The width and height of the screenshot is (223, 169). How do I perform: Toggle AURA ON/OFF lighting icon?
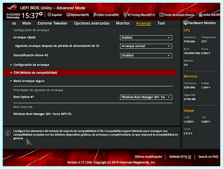(201, 15)
